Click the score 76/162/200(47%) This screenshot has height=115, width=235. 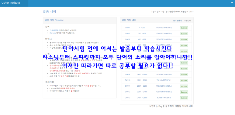[164, 80]
